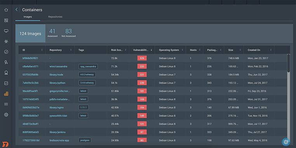Viewport: 296px width, 148px height.
Task: Click the 72.8k risk score cell
Action: pos(114,58)
